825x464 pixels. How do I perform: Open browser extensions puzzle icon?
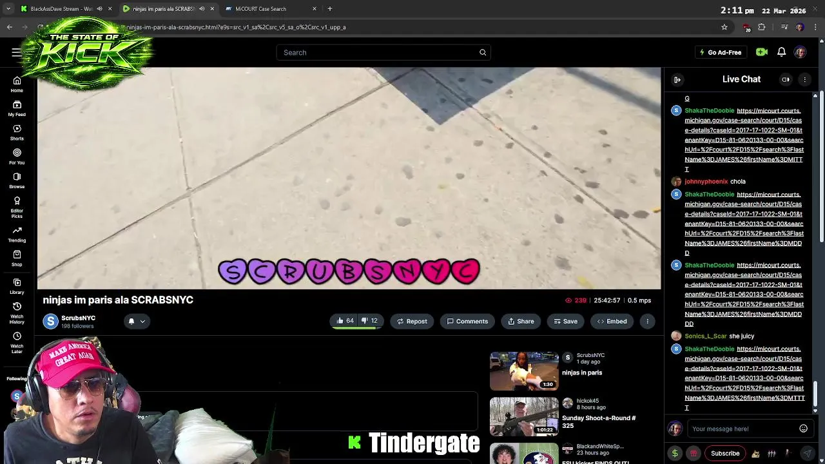[x=761, y=27]
